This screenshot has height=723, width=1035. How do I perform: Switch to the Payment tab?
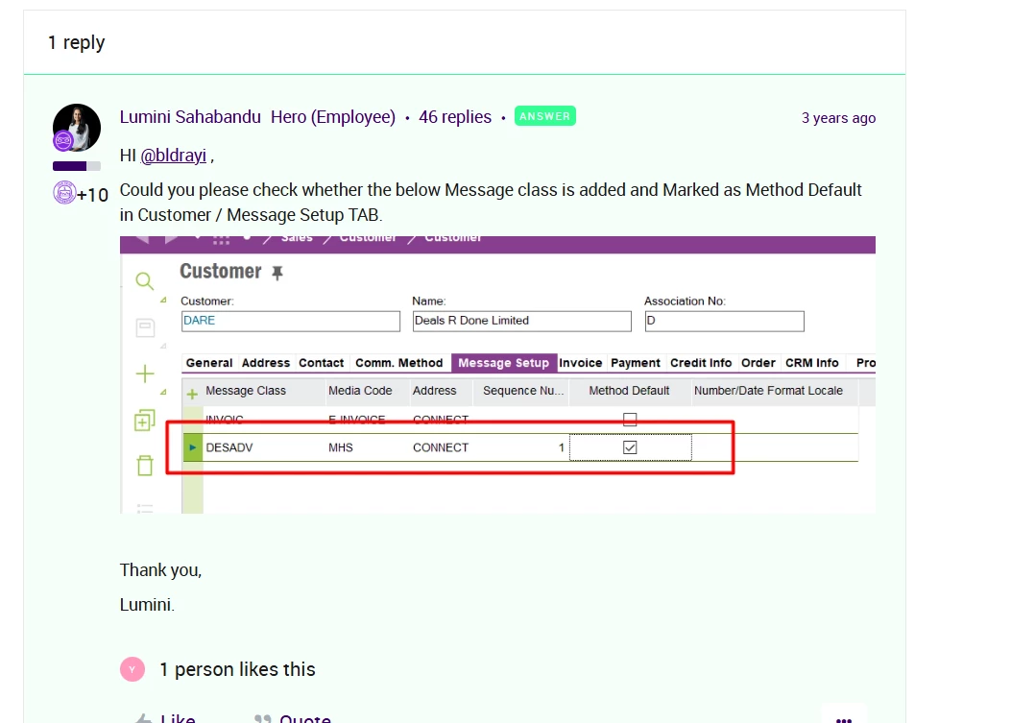(635, 363)
